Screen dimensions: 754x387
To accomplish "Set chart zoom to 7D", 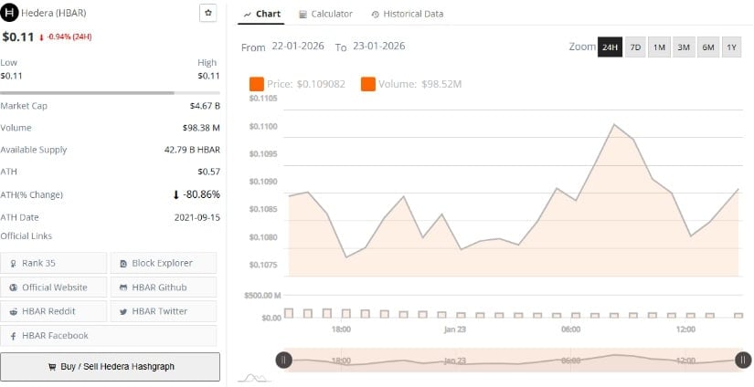I will point(635,47).
